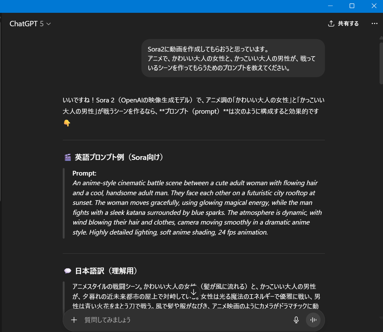
Task: Click the 共有する share button
Action: coord(343,24)
